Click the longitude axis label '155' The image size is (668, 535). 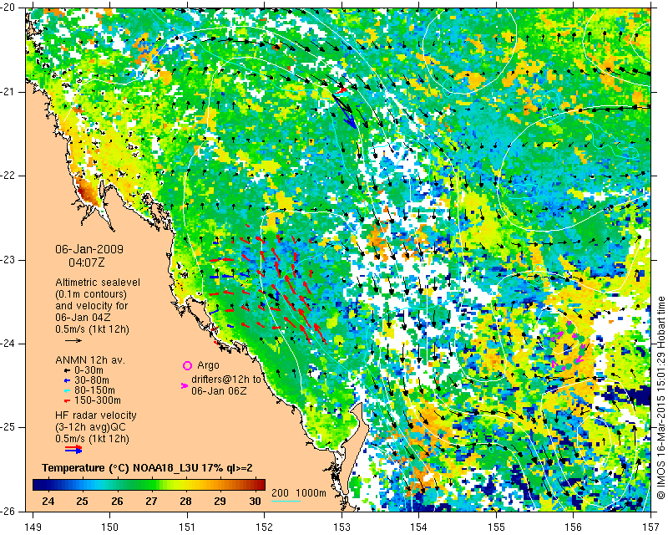pyautogui.click(x=496, y=527)
